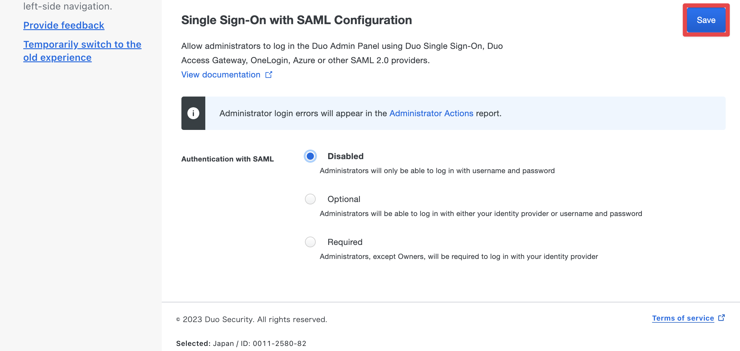The height and width of the screenshot is (351, 740).
Task: Click the external link icon beside View documentation
Action: (x=269, y=74)
